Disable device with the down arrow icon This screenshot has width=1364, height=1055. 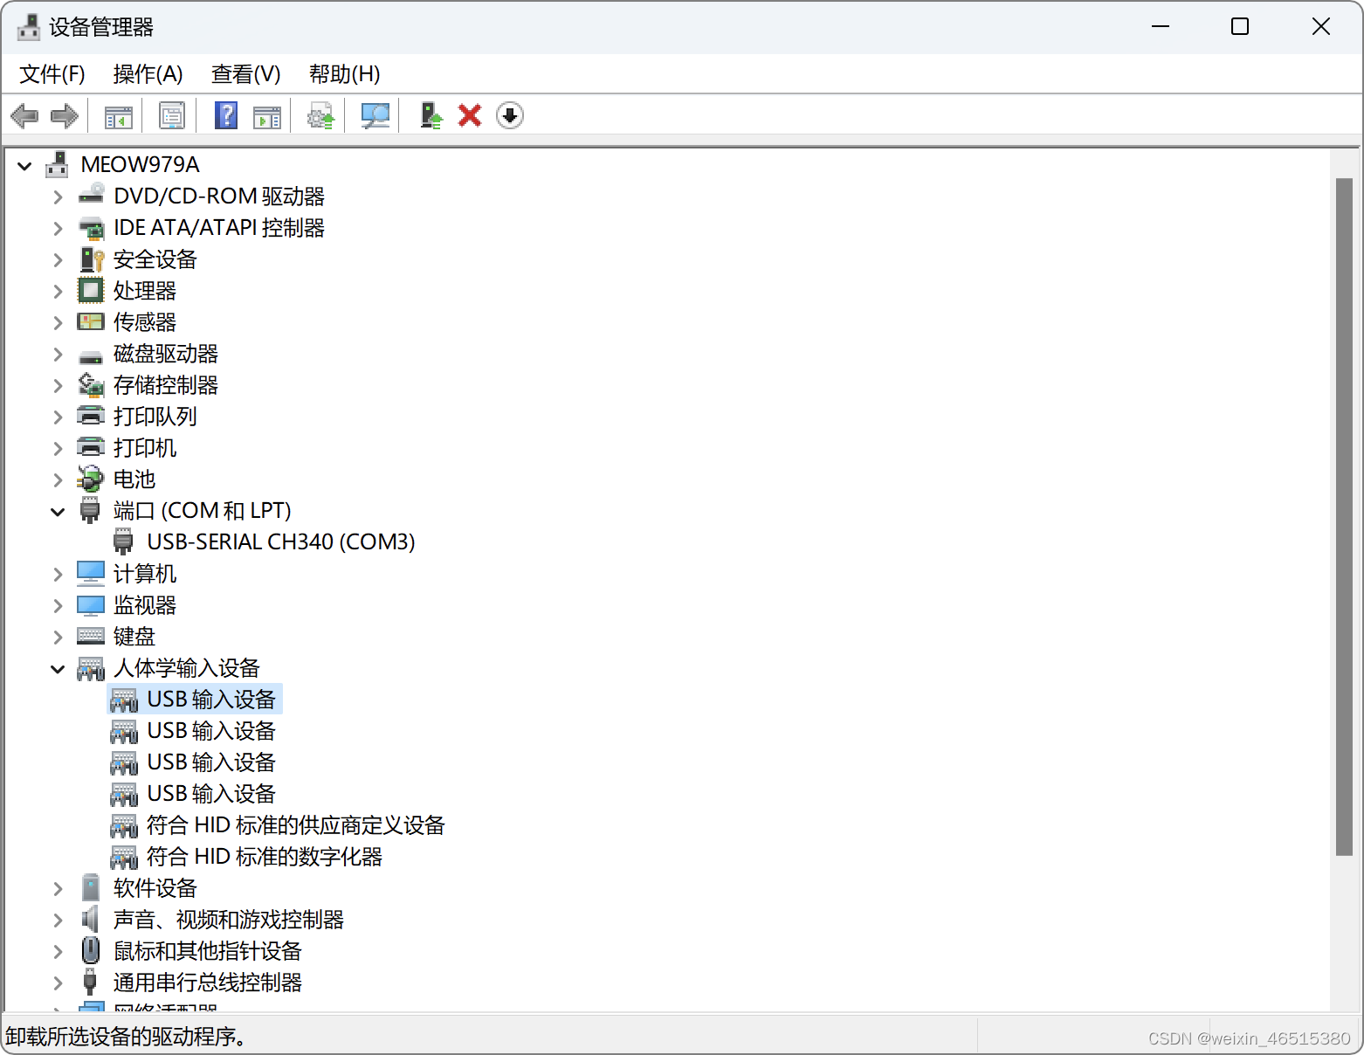point(510,115)
